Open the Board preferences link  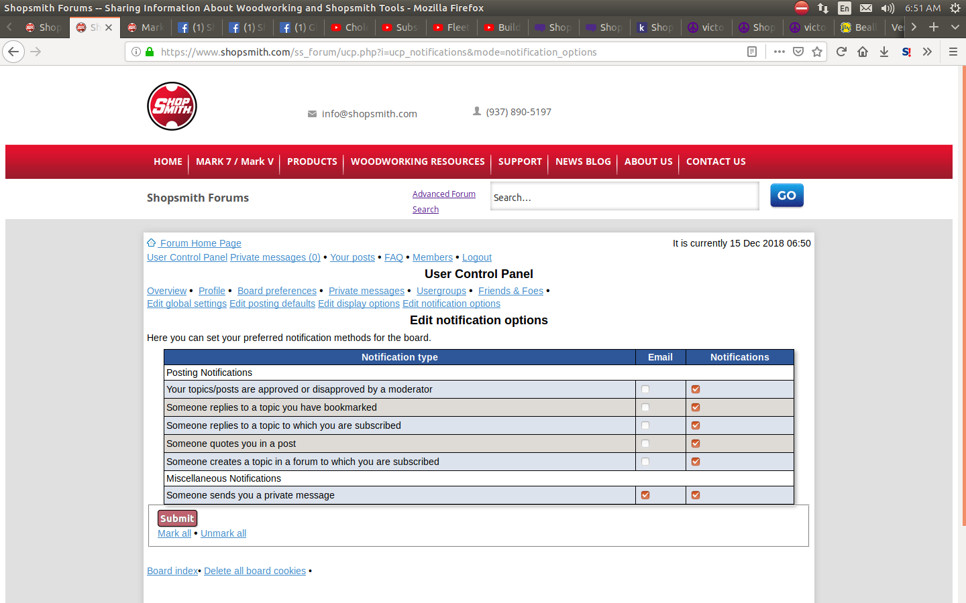point(277,291)
